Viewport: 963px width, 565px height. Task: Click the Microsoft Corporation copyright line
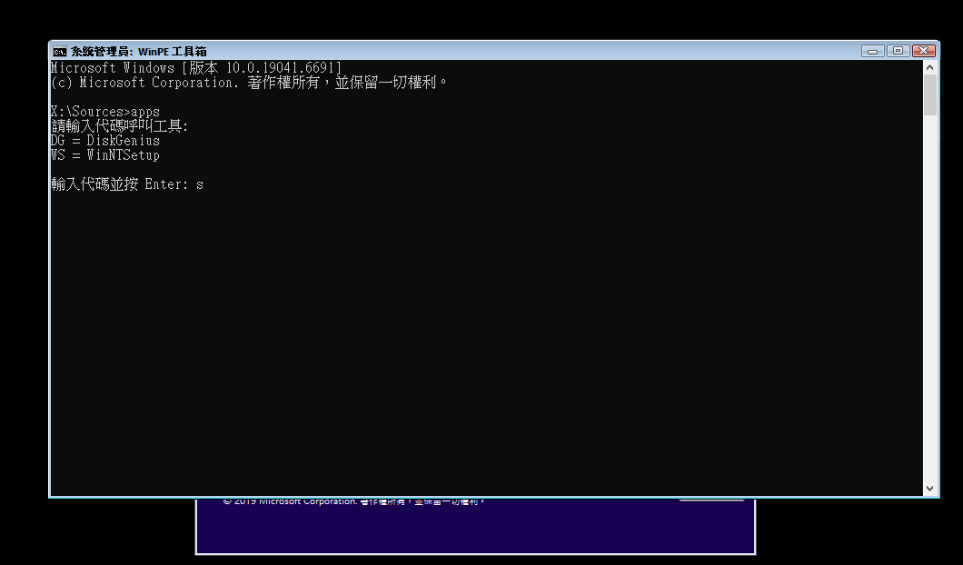(x=249, y=83)
